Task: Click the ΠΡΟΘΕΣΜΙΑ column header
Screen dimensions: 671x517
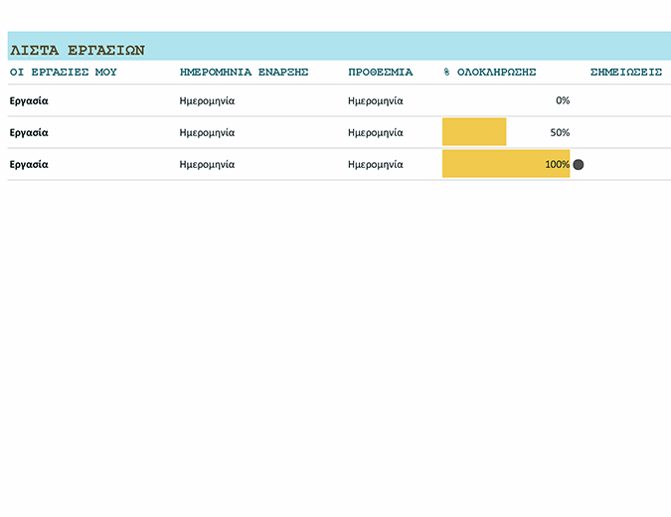Action: point(380,73)
